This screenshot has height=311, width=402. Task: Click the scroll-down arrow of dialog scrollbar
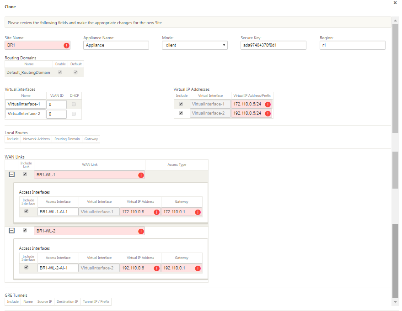click(x=395, y=302)
